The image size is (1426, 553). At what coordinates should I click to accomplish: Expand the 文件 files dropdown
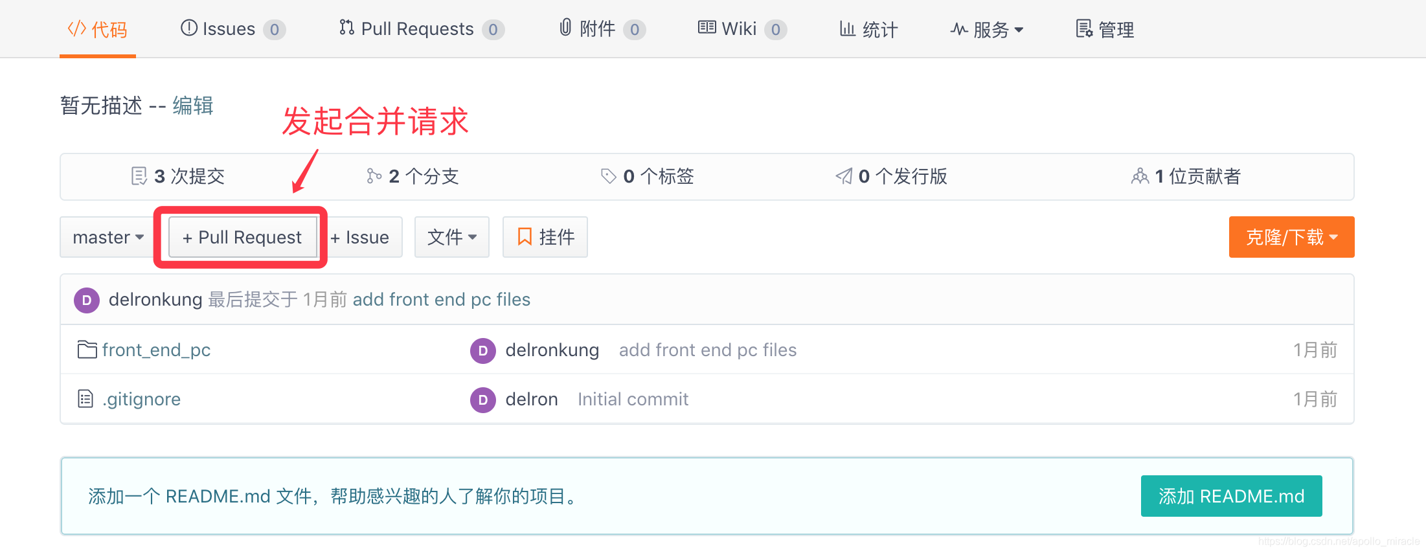point(452,237)
